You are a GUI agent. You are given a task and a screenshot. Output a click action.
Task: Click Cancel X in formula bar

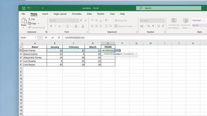click(46, 38)
